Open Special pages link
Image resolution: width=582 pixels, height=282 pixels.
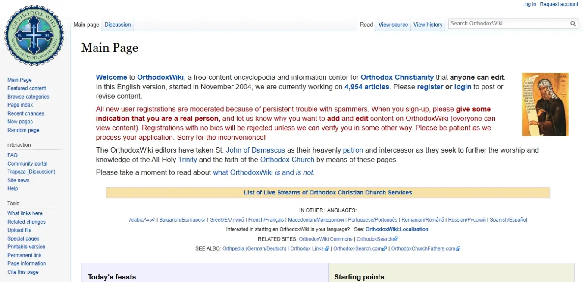point(23,239)
